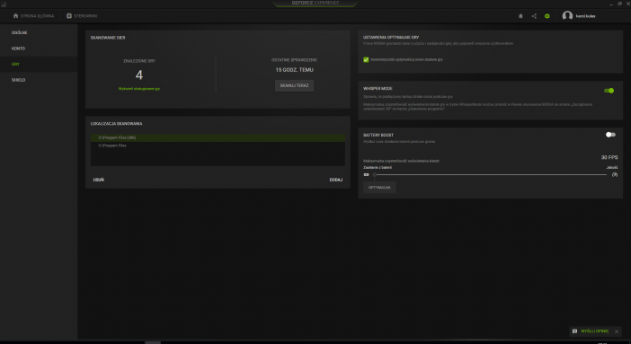Click Dodaj to add scan location
This screenshot has width=631, height=344.
coord(336,180)
